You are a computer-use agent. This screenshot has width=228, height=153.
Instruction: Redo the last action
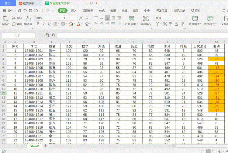tap(47, 10)
